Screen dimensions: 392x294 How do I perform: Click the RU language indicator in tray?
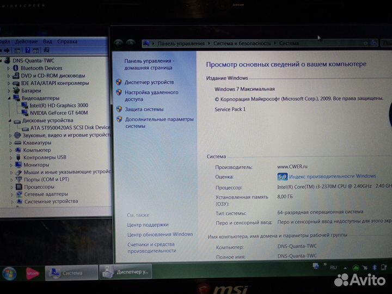point(334,268)
